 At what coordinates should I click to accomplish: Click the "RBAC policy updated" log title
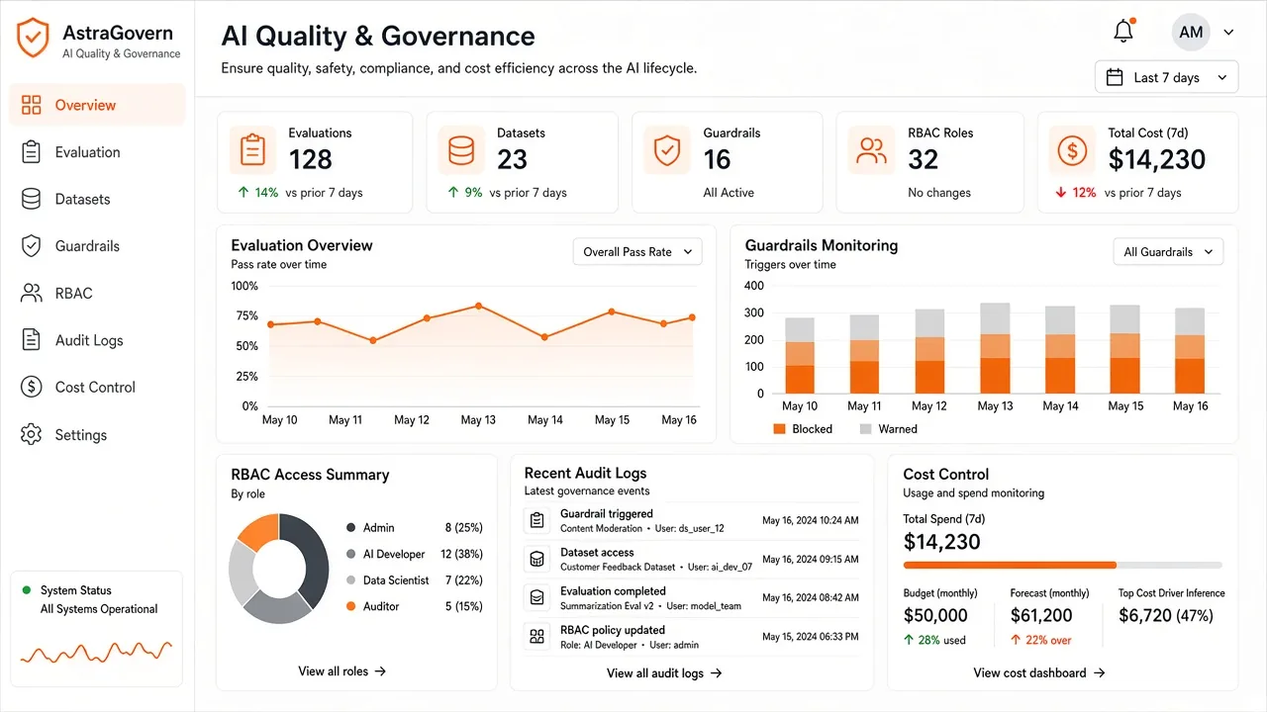coord(613,630)
